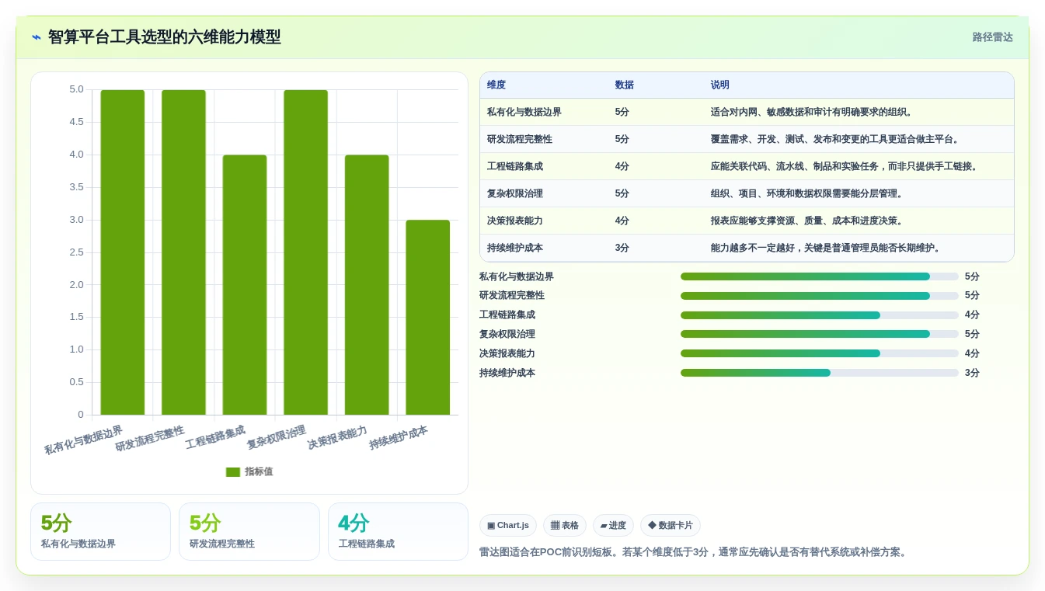Select the 数据 column header
Image resolution: width=1045 pixels, height=591 pixels.
pos(624,85)
